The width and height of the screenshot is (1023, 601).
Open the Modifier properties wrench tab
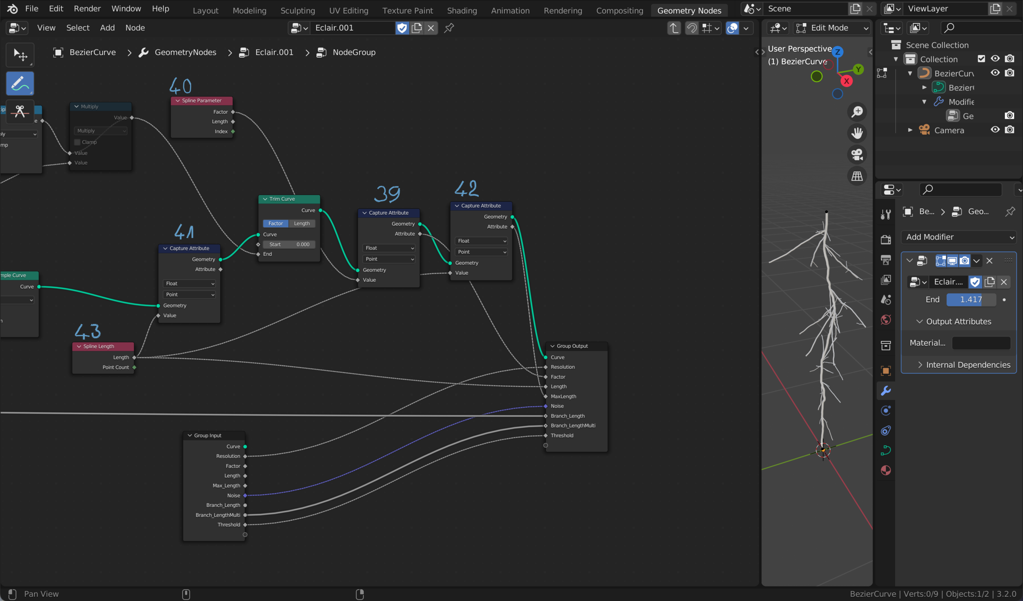[x=886, y=391]
